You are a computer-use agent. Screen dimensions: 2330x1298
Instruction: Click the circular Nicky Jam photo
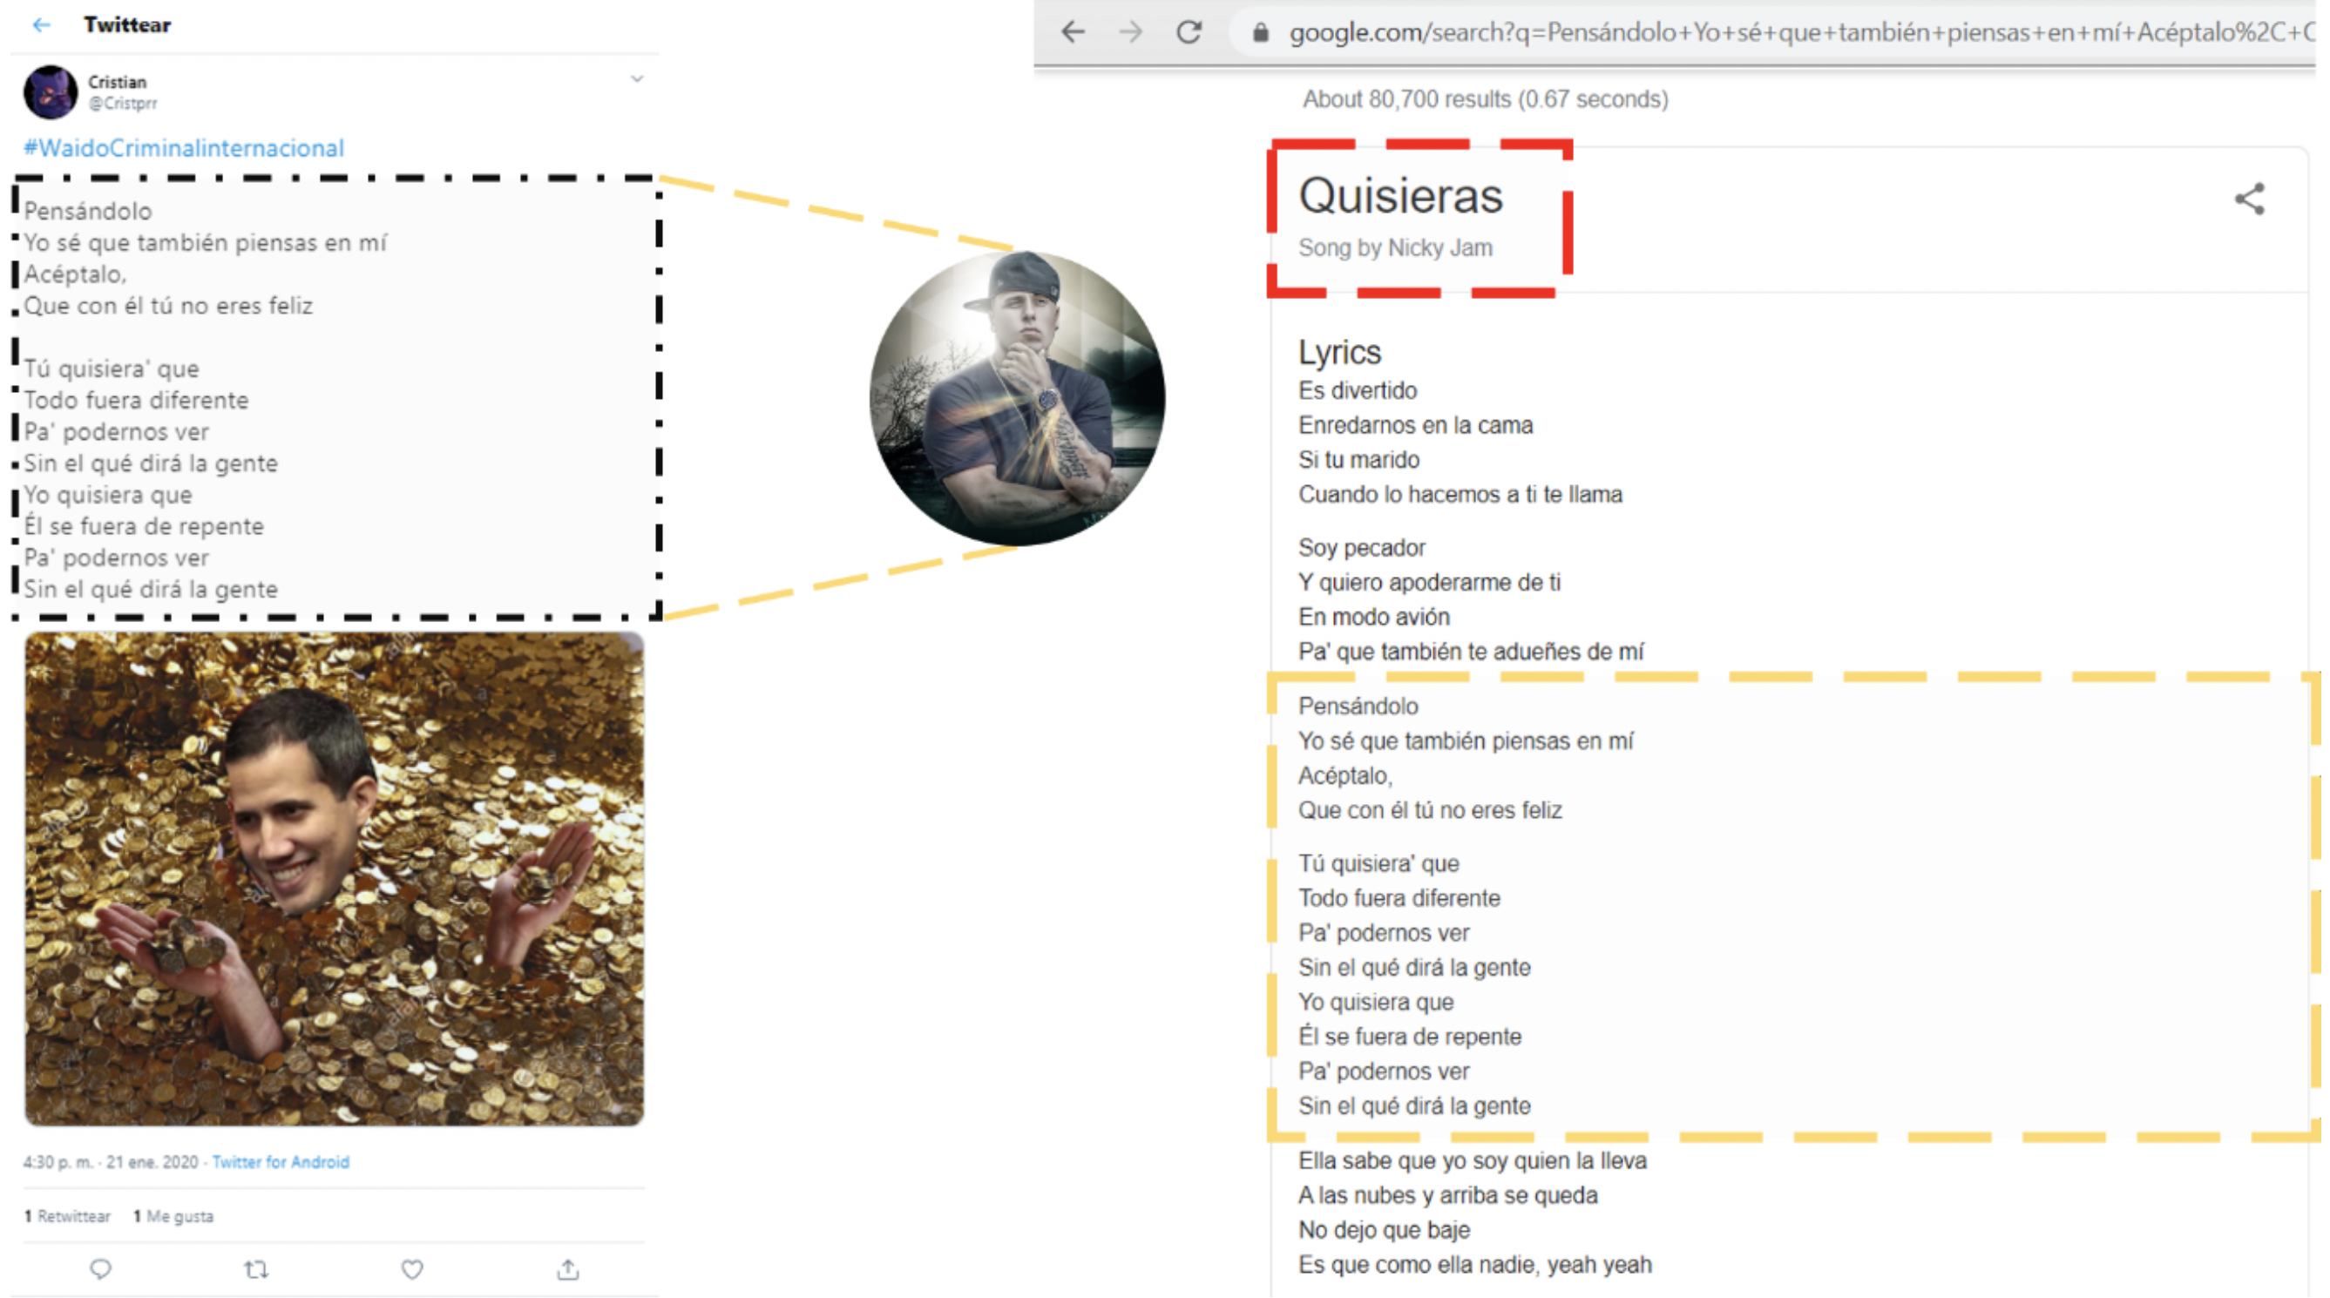tap(1017, 398)
